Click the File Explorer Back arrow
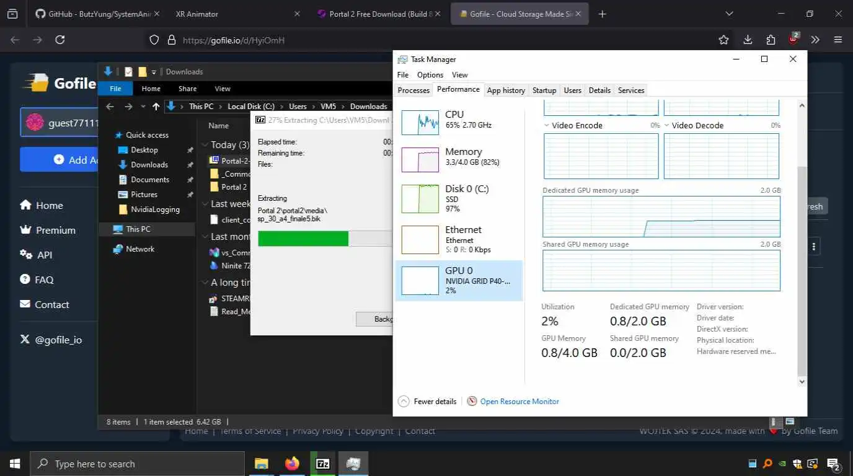The width and height of the screenshot is (853, 476). point(110,107)
